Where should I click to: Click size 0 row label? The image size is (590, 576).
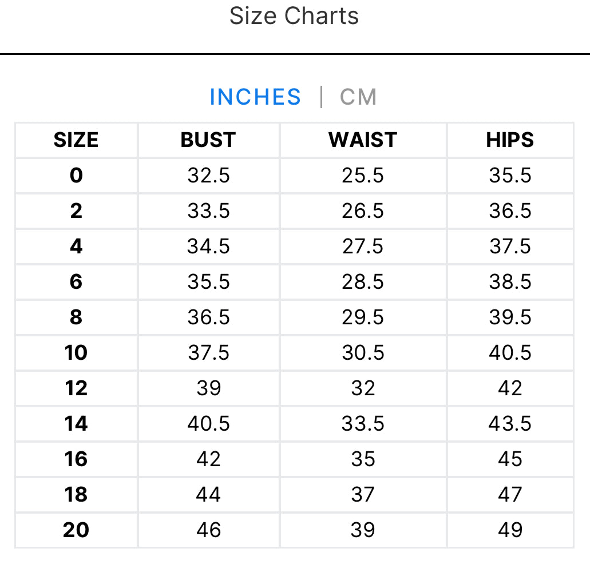click(76, 176)
